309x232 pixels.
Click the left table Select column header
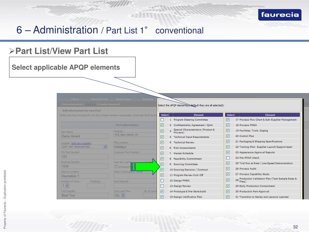[164, 115]
